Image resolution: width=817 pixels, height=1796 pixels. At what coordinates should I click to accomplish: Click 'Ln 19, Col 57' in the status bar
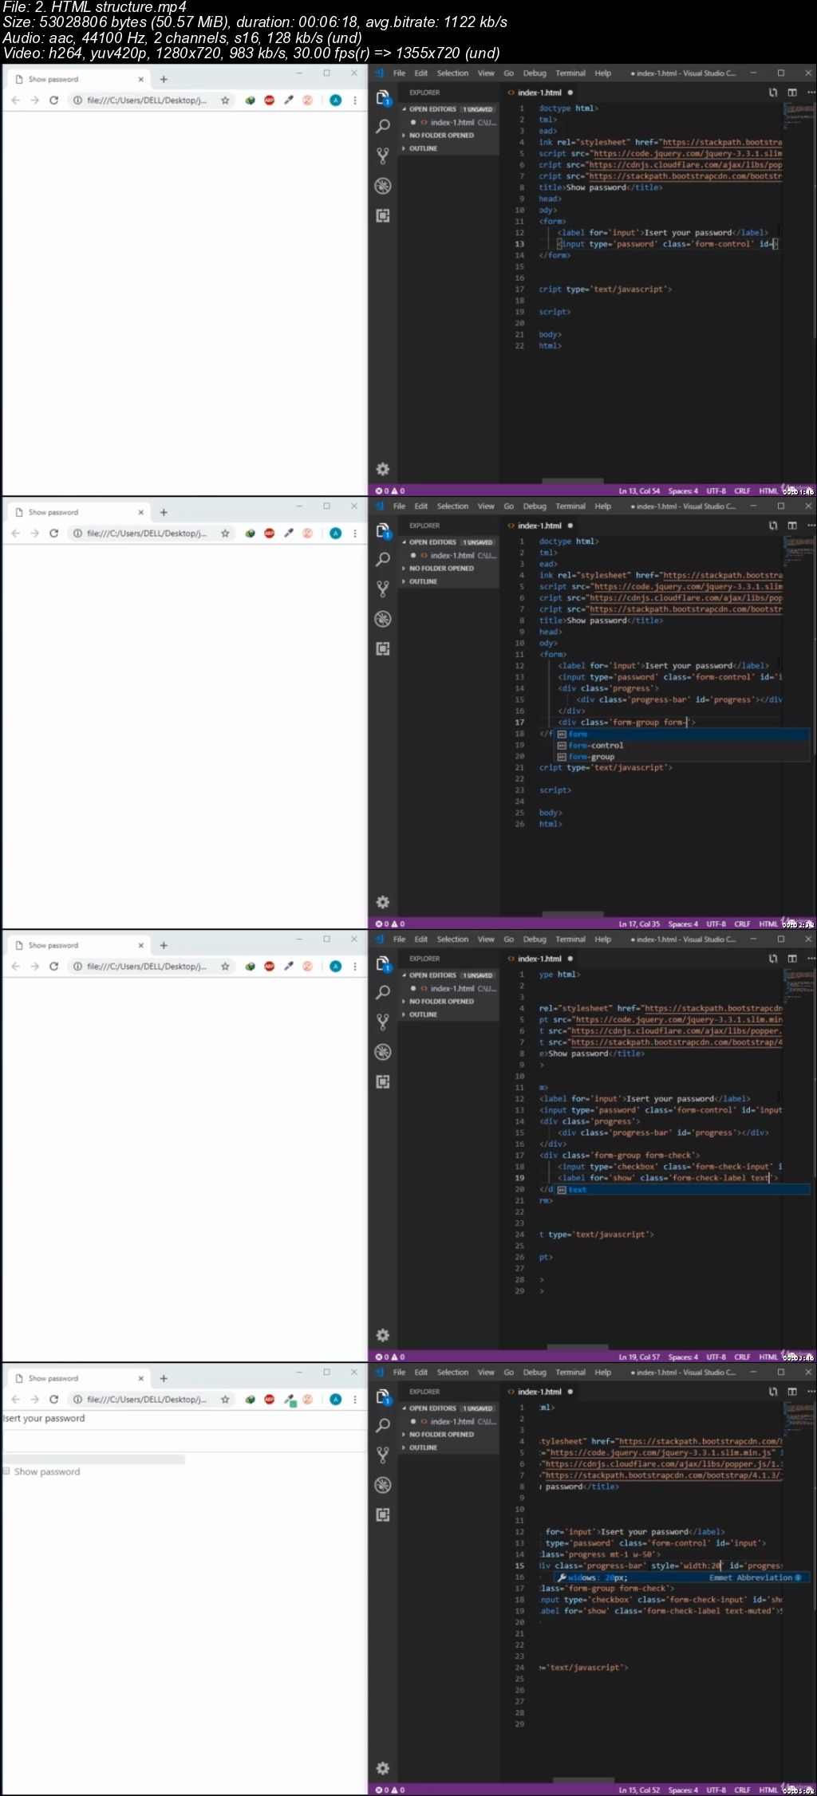coord(639,1357)
